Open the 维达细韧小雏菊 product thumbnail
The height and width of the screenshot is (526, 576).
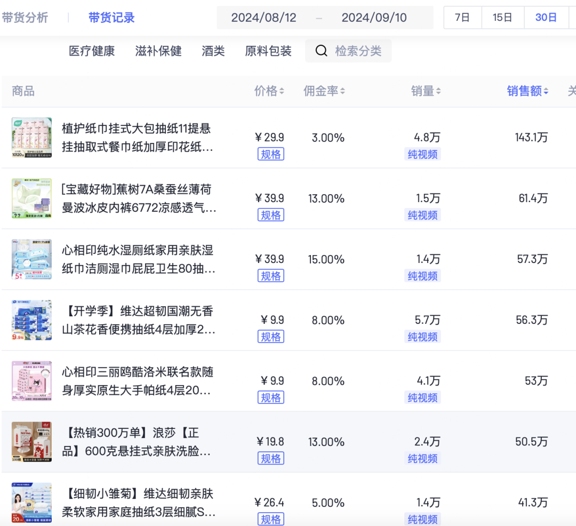point(31,503)
